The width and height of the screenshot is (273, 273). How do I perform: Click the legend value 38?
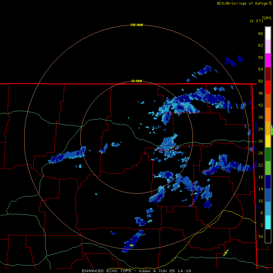coord(261,117)
